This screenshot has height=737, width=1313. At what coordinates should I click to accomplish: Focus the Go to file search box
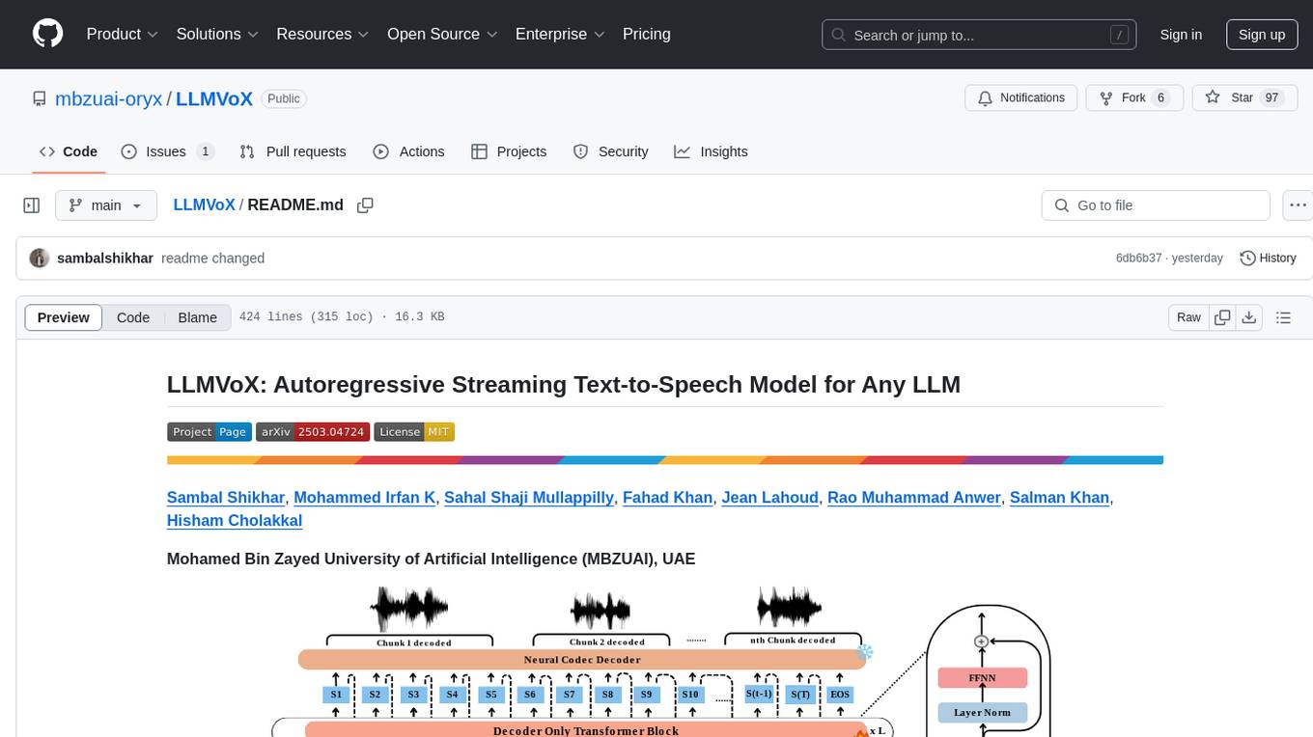coord(1156,205)
